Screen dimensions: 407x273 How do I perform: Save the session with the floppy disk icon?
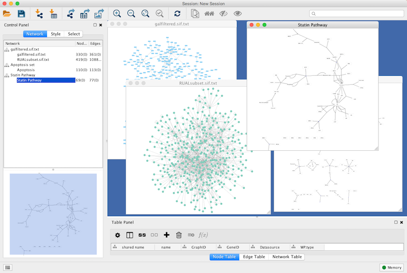[x=21, y=14]
